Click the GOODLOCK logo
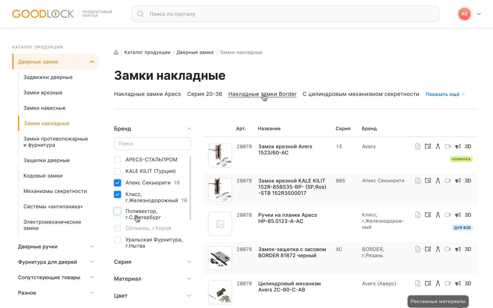The image size is (493, 308). coord(43,14)
